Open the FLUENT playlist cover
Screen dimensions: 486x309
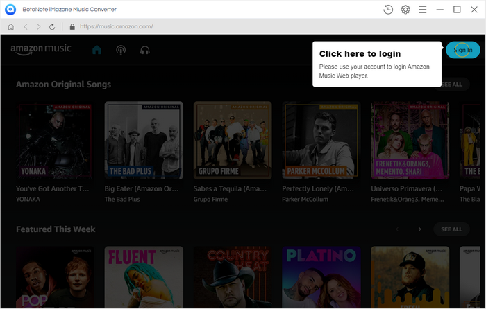click(x=144, y=277)
